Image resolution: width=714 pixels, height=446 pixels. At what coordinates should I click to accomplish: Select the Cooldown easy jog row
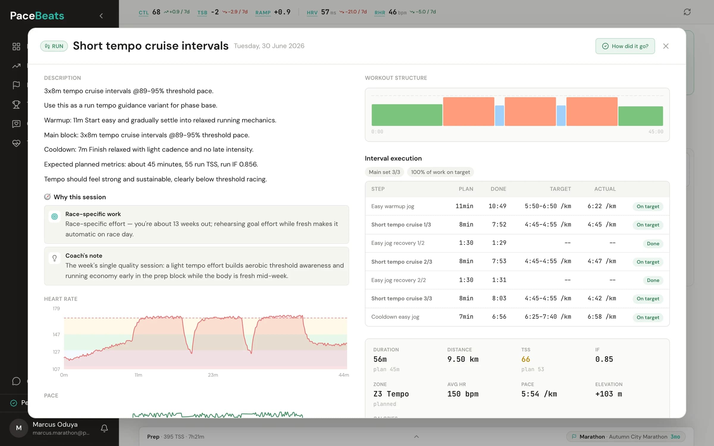pos(517,317)
